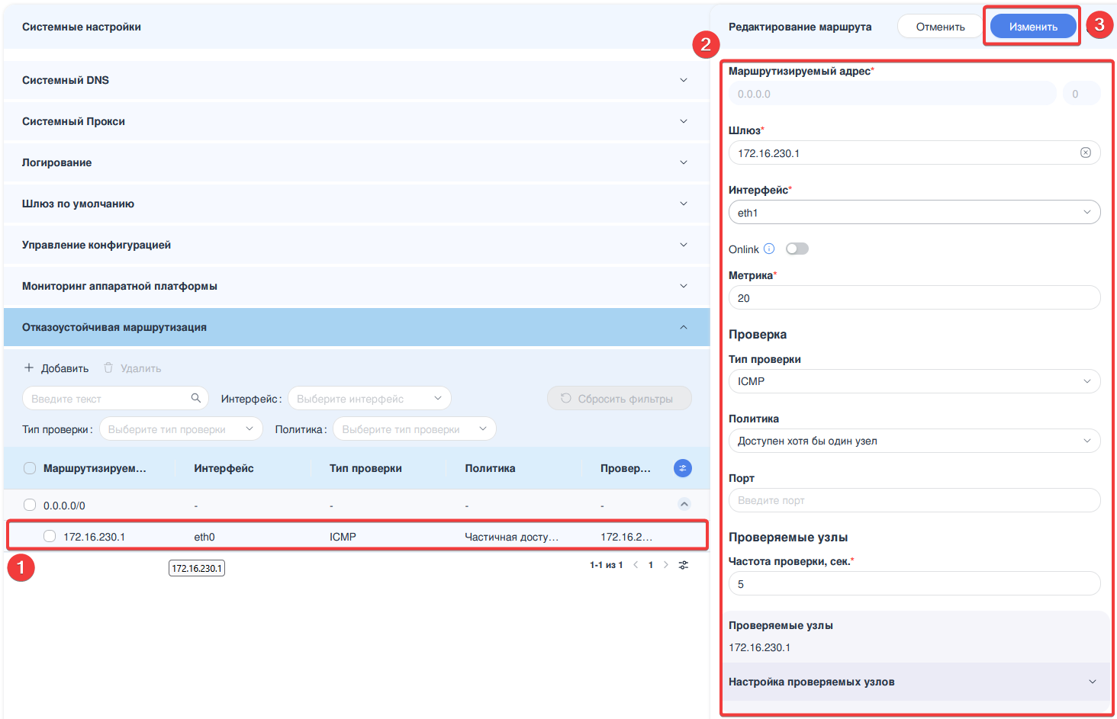Go to next page arrow
Screen dimensions: 1117x719
[666, 565]
